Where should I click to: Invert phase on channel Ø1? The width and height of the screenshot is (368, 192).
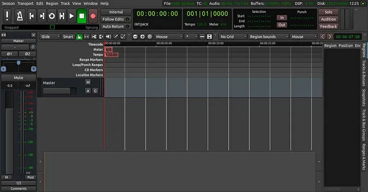(x=9, y=54)
